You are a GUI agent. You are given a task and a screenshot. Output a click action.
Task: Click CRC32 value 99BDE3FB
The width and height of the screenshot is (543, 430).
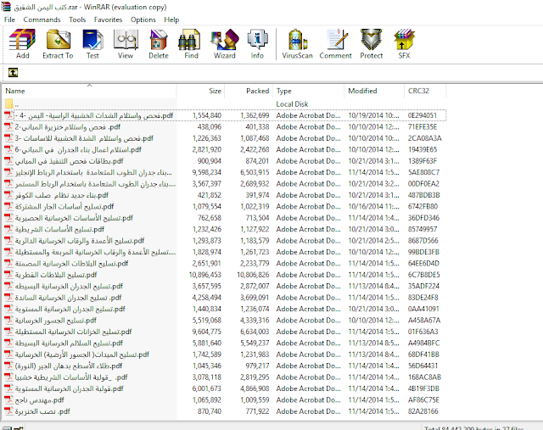423,252
